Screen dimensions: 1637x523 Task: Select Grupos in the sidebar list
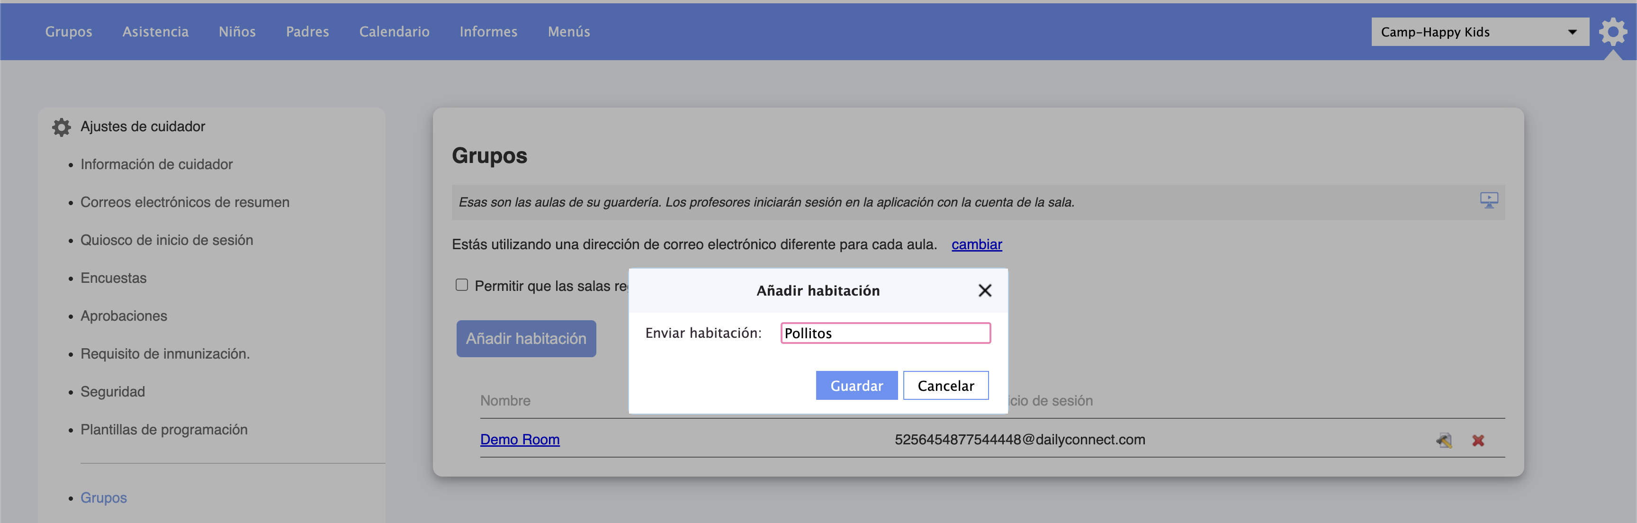104,497
